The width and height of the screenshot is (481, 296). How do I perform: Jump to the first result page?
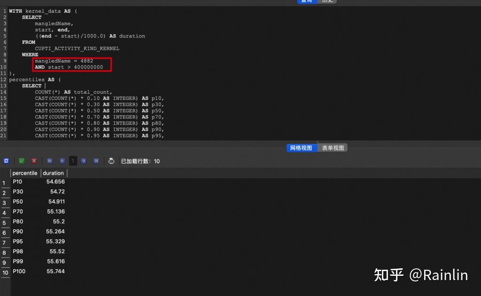click(x=50, y=160)
